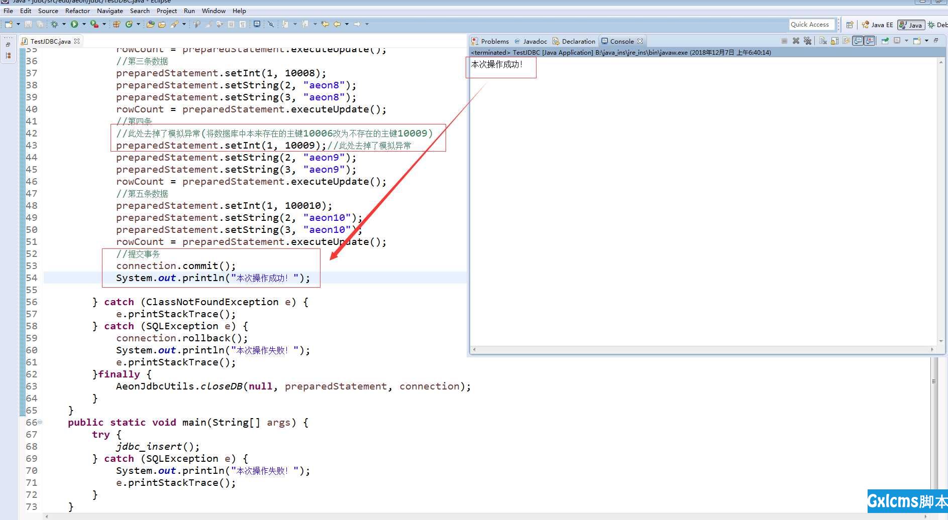The image size is (948, 520).
Task: Toggle show console on standard output
Action: click(x=858, y=41)
